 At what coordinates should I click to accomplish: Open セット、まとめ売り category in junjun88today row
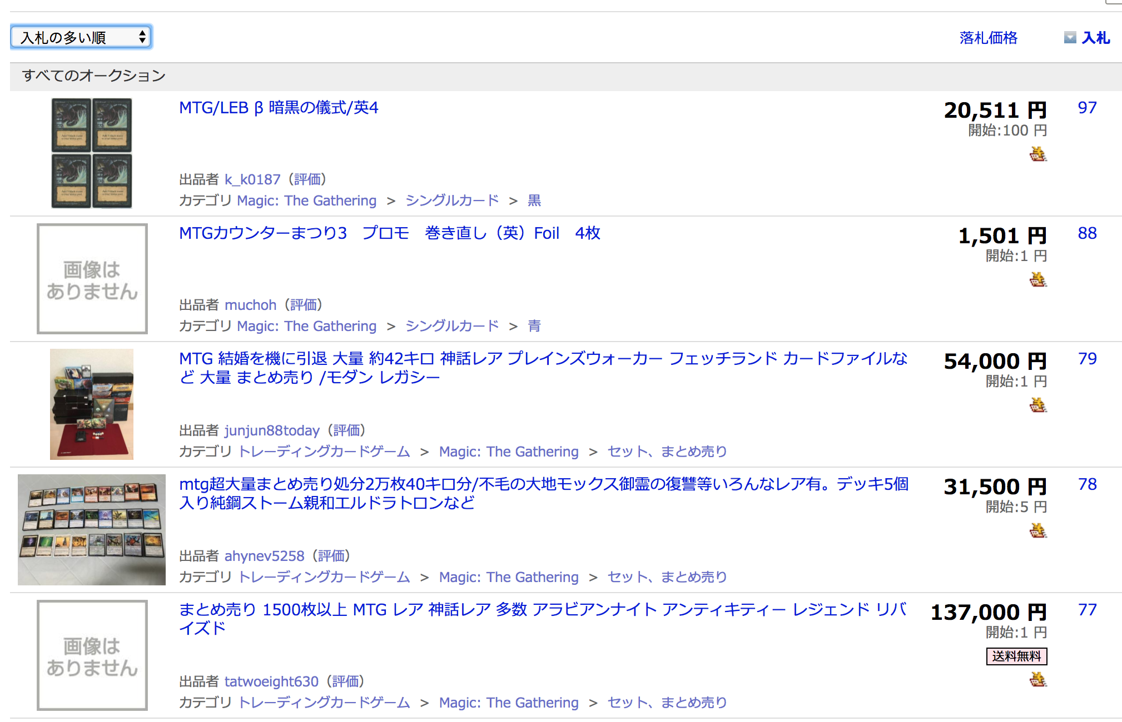pos(667,452)
